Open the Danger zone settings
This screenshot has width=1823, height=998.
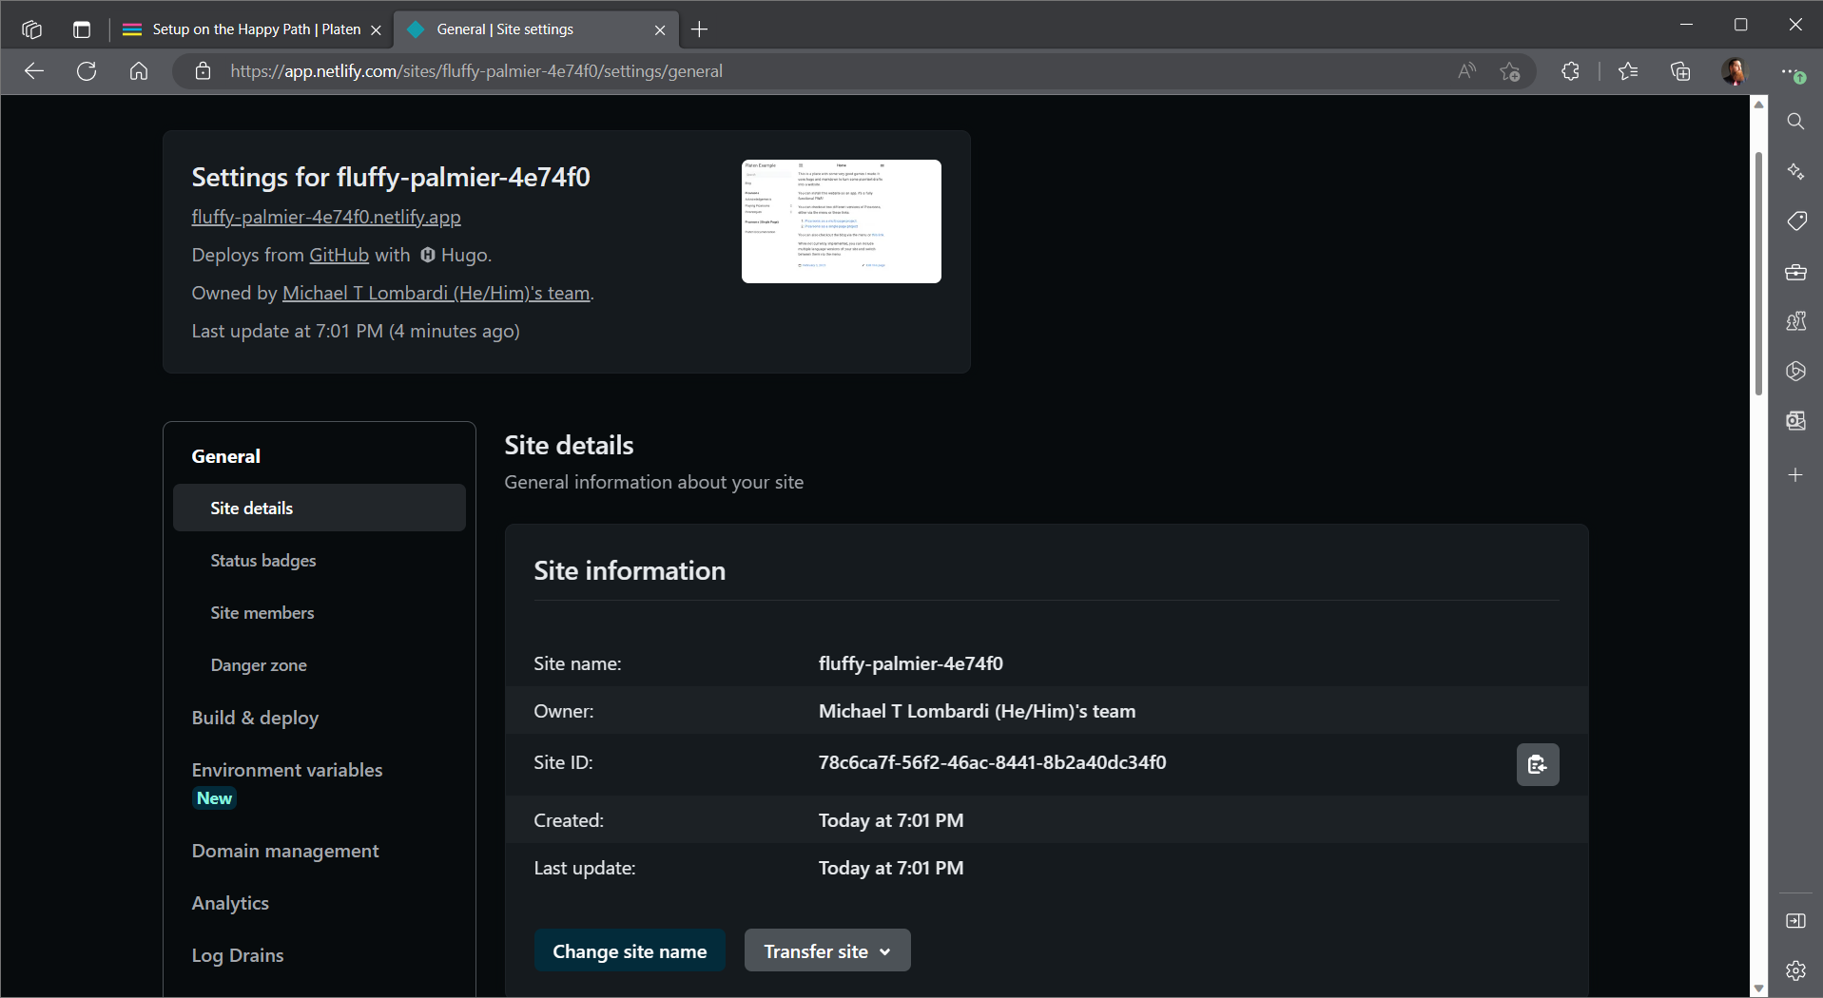point(259,665)
